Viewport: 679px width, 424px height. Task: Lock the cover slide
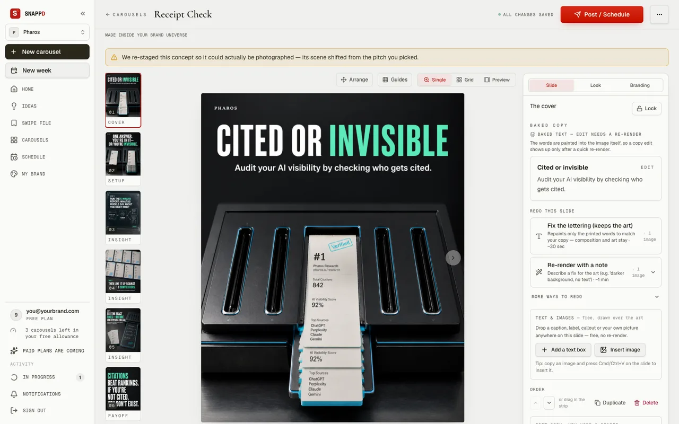click(x=647, y=108)
